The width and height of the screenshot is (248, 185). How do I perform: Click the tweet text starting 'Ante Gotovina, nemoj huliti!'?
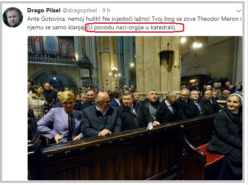(x=134, y=23)
